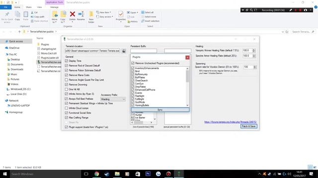
Task: Toggle Remove Potion Sickness Debuff
Action: [66, 70]
